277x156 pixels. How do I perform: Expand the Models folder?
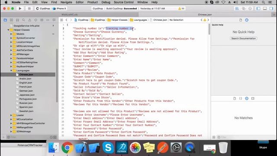point(11,34)
